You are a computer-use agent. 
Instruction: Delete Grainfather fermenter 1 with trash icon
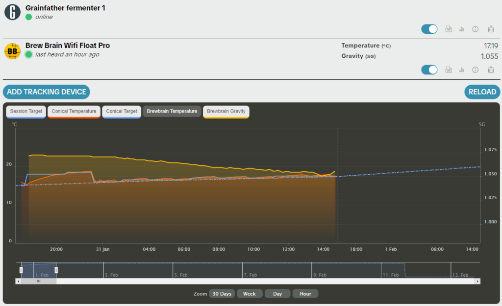491,29
